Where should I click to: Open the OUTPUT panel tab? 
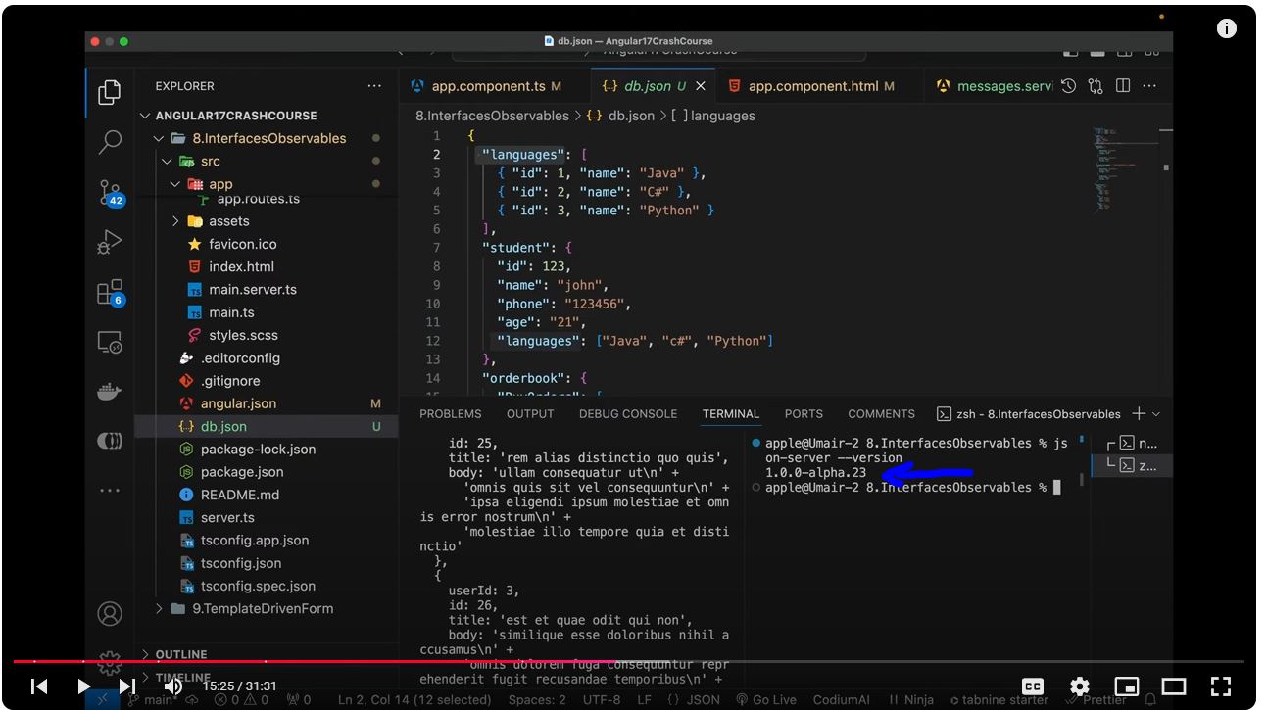point(530,414)
